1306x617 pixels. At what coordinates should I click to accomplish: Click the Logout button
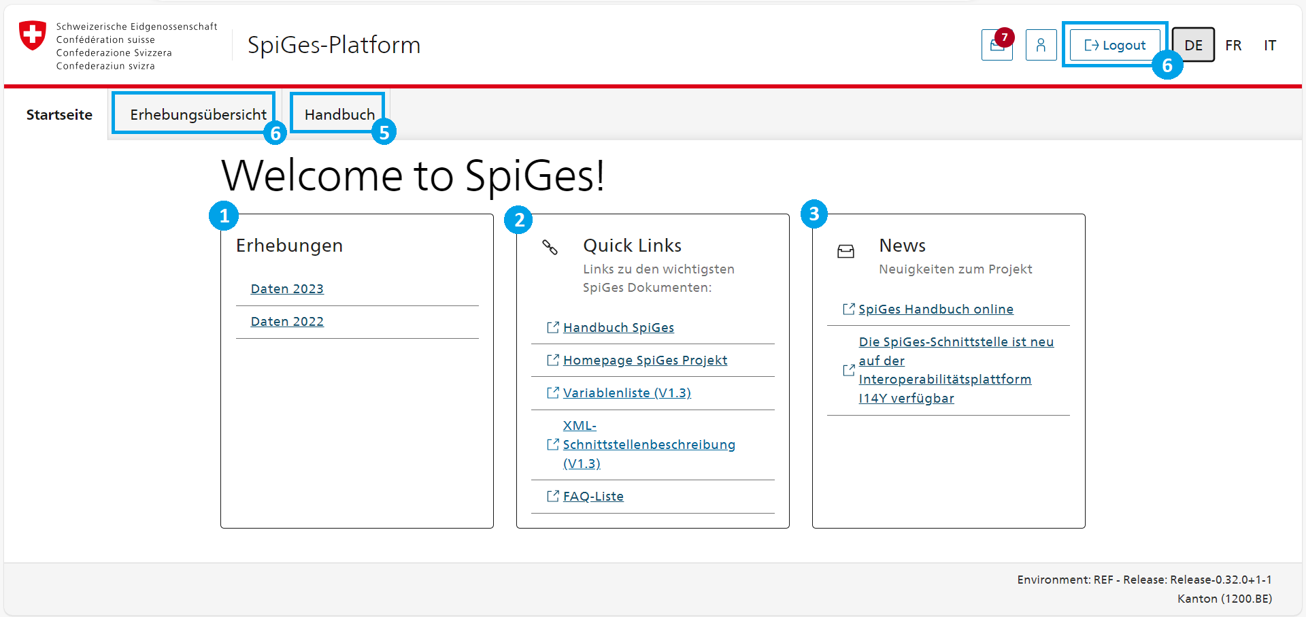tap(1115, 45)
